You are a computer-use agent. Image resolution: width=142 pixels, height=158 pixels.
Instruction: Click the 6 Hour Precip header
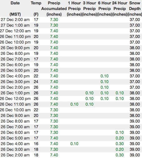coord(105,8)
